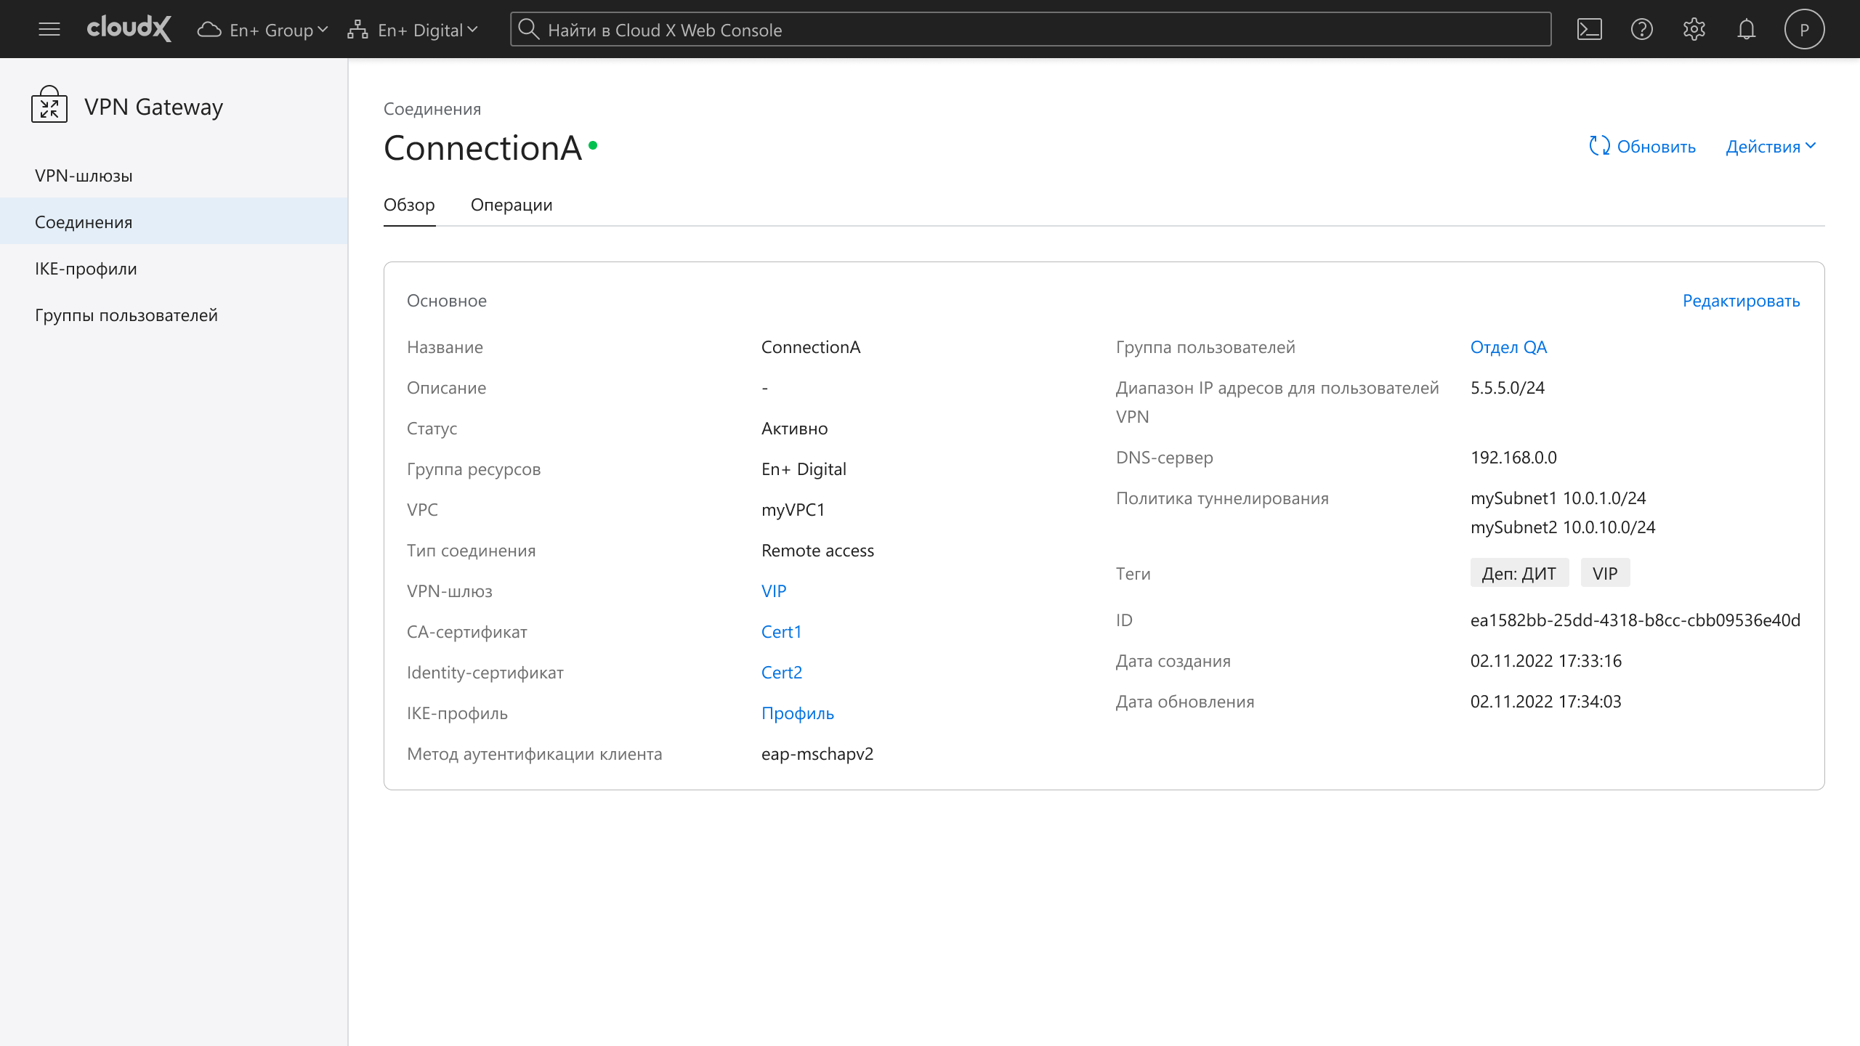Switch to the Операции tab
The height and width of the screenshot is (1046, 1860).
(511, 205)
